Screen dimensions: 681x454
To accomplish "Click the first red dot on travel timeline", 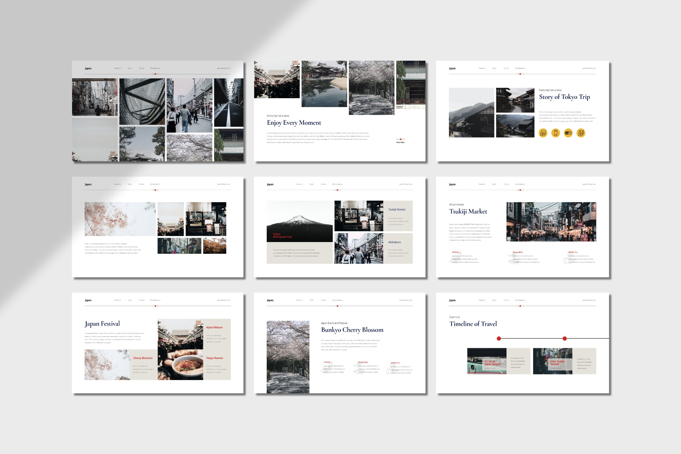I will tap(499, 339).
